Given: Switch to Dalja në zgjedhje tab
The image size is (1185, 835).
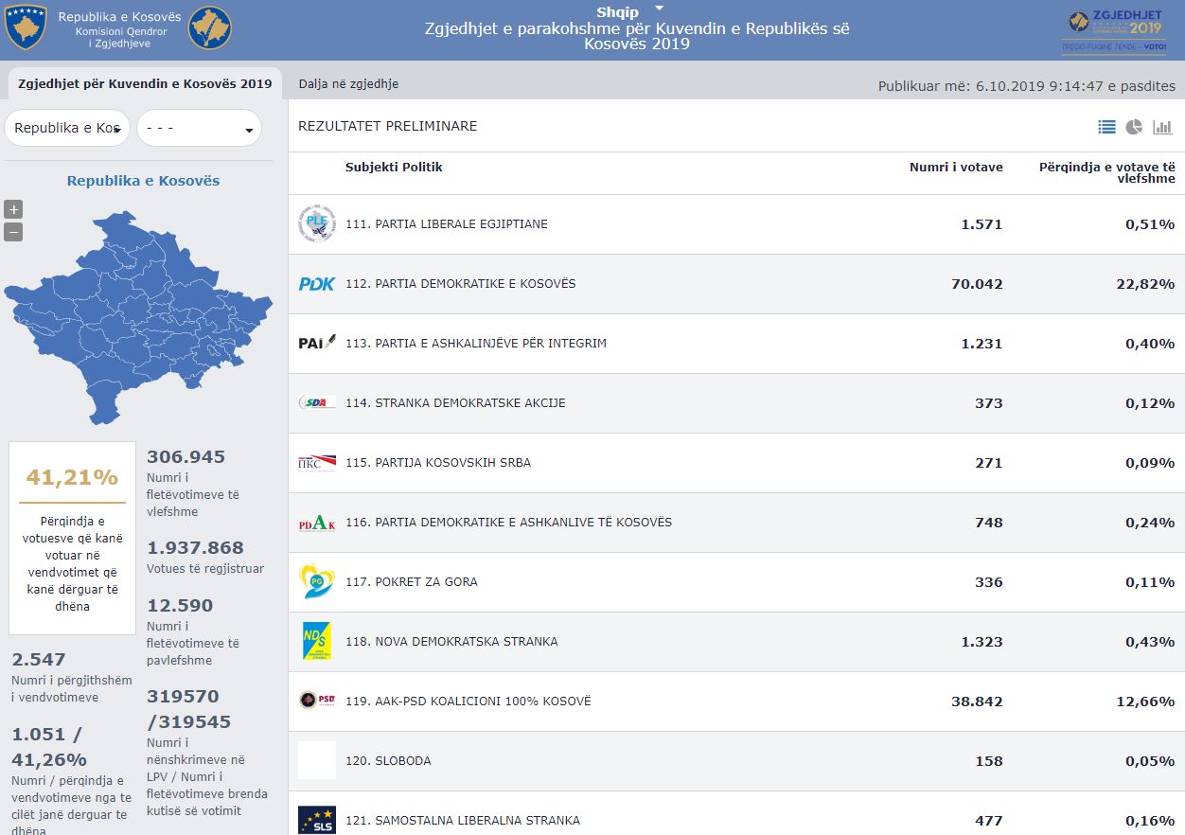Looking at the screenshot, I should [348, 84].
